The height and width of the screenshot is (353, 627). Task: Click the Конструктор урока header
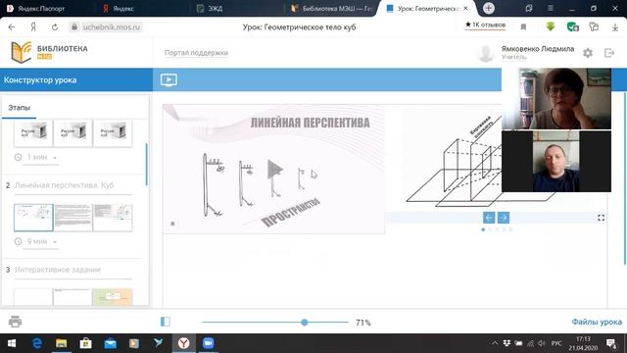(x=40, y=80)
